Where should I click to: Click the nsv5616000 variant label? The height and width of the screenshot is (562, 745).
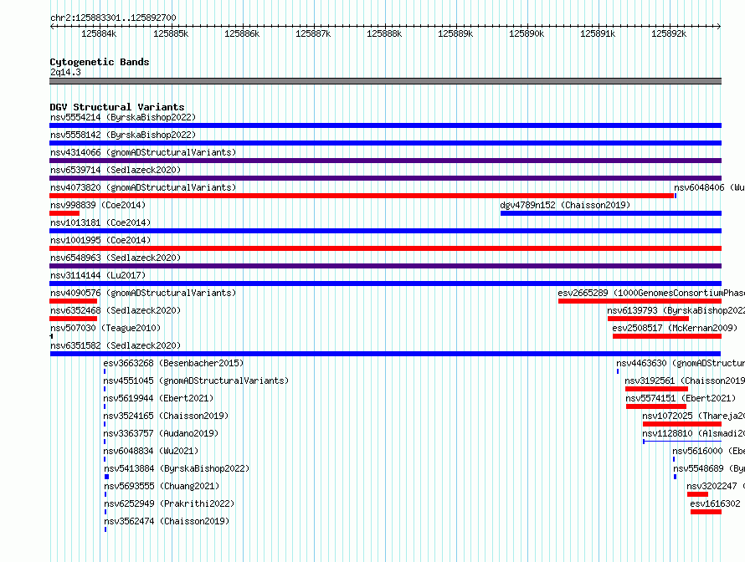(x=708, y=451)
